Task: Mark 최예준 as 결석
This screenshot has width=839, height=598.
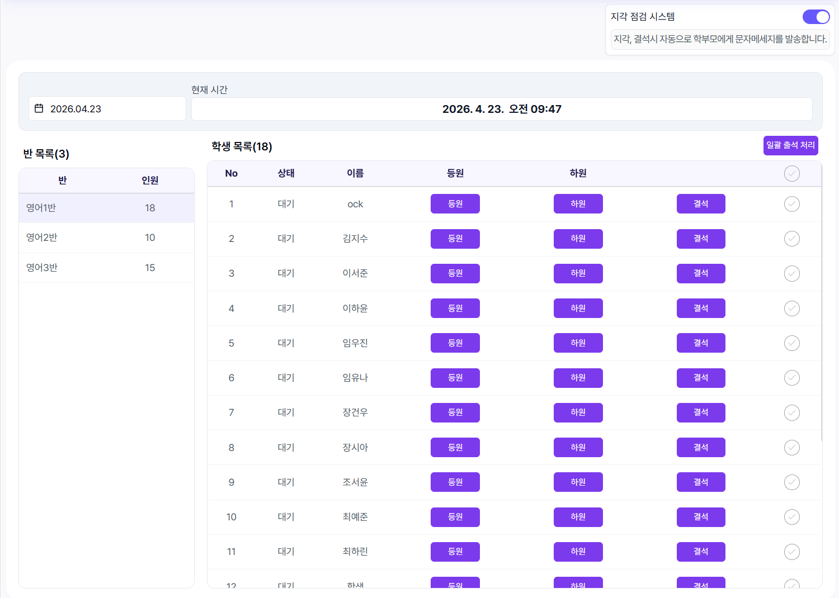Action: tap(700, 517)
